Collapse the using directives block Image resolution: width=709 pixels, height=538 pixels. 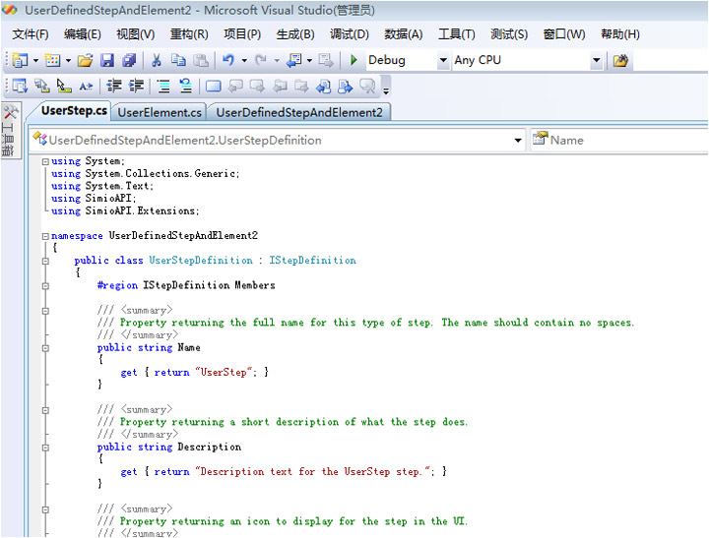45,161
